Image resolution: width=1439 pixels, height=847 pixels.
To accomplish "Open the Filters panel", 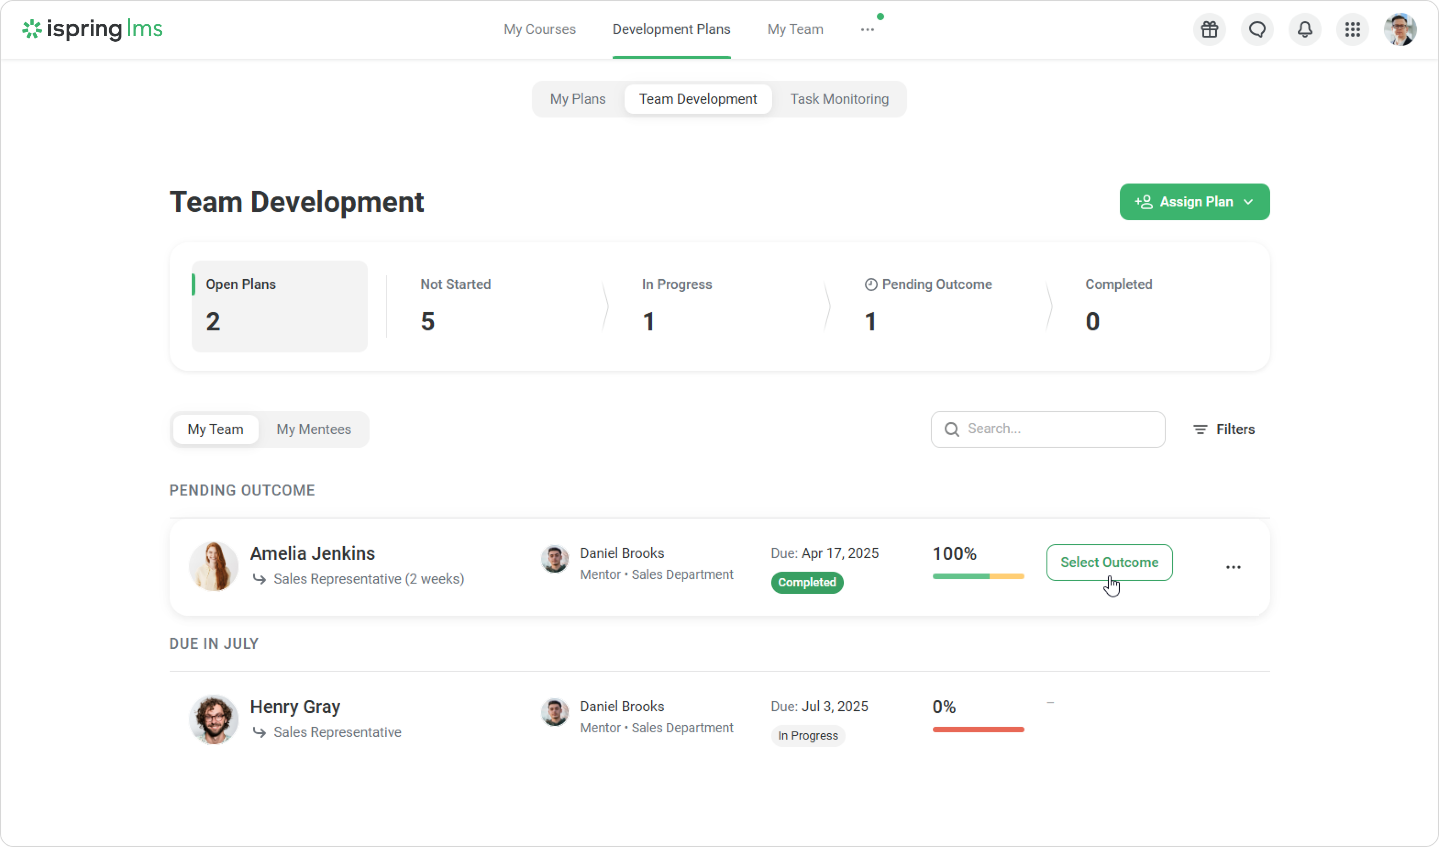I will click(1224, 429).
